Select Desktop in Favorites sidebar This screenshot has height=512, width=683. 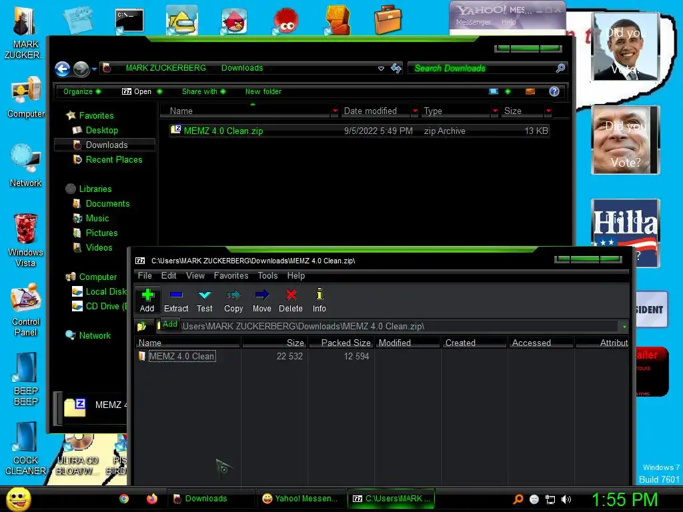[x=101, y=130]
